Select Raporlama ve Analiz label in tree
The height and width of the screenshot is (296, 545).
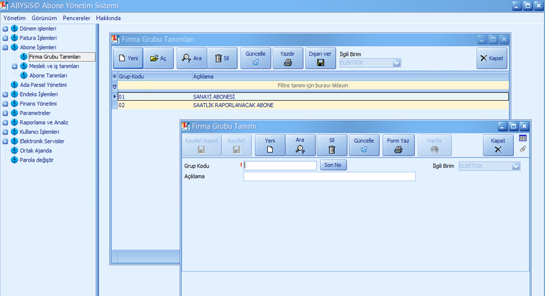click(44, 122)
